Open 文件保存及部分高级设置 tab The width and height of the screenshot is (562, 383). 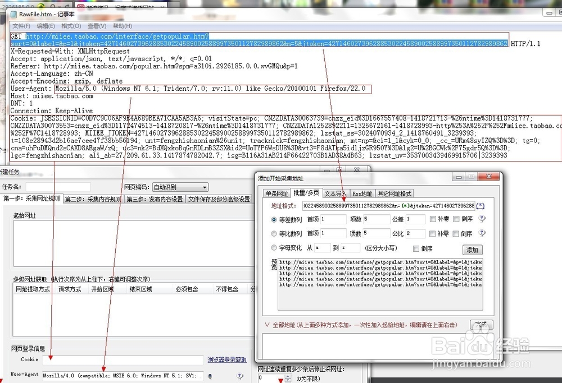pyautogui.click(x=219, y=199)
